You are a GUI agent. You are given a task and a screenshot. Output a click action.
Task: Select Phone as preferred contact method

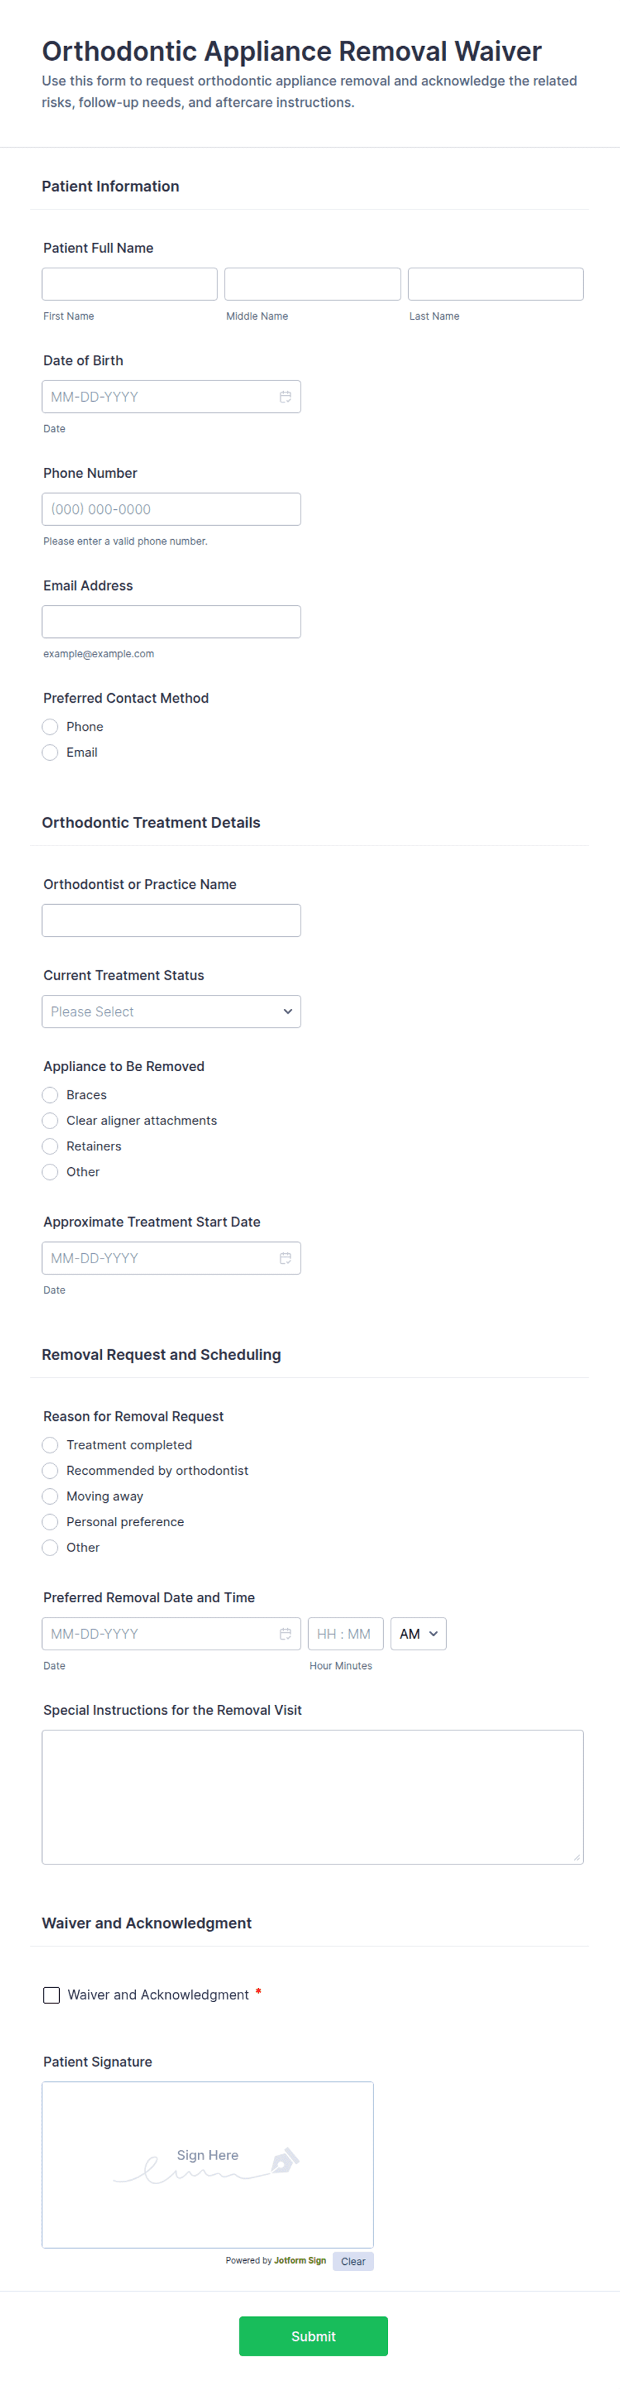[50, 726]
